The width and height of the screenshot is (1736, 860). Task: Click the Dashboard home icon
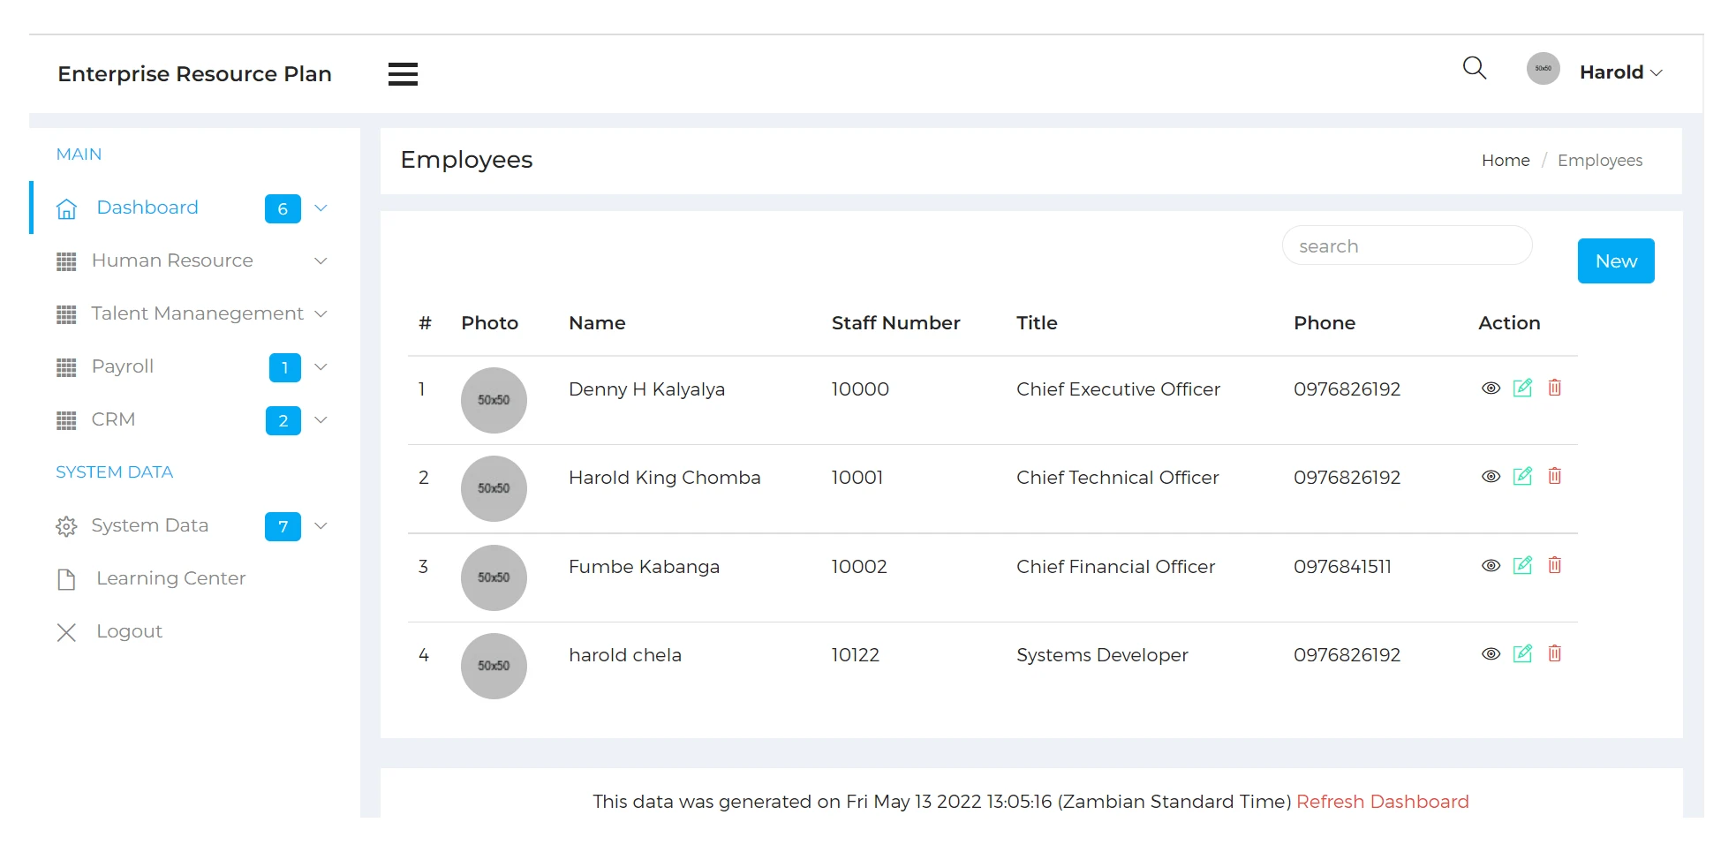click(x=66, y=209)
